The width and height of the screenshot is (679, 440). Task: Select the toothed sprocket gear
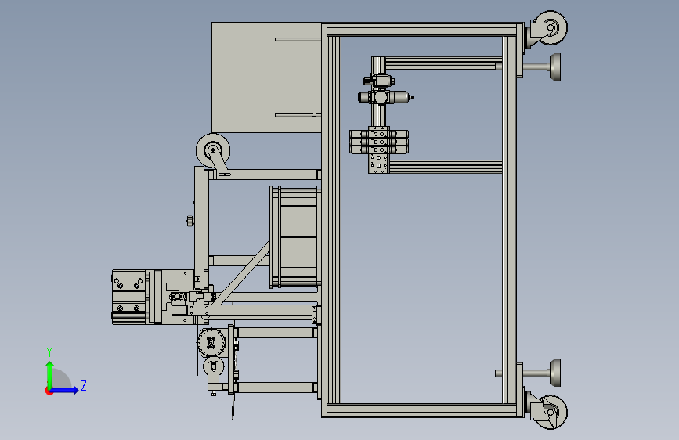coord(211,342)
